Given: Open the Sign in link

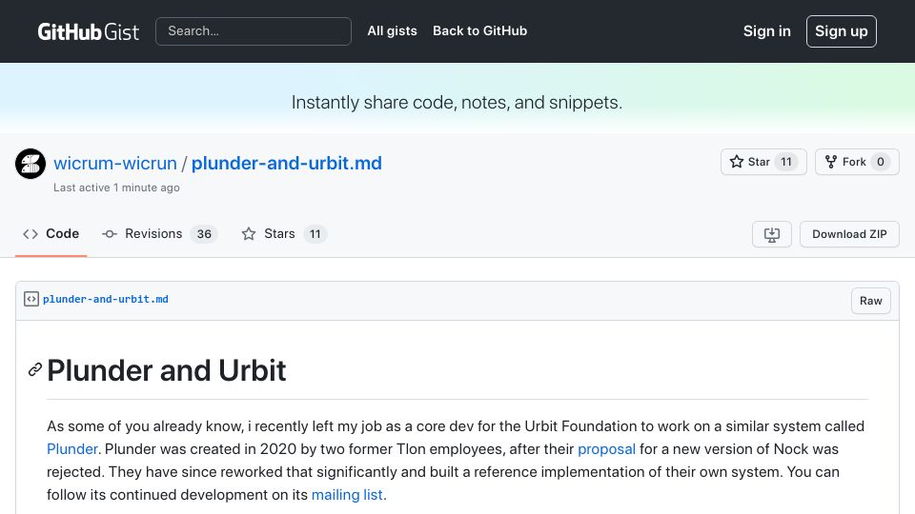Looking at the screenshot, I should 766,31.
